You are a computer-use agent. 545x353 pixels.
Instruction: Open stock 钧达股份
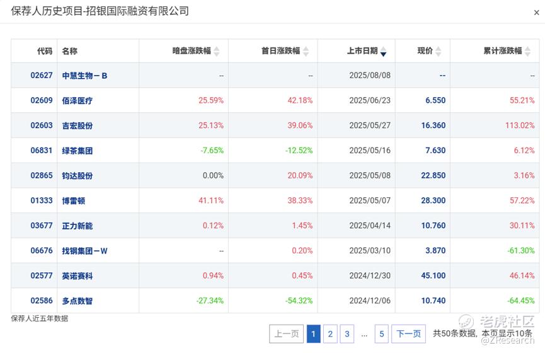tap(77, 176)
